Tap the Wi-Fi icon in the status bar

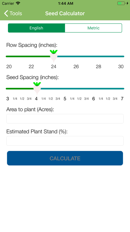coord(18,3)
